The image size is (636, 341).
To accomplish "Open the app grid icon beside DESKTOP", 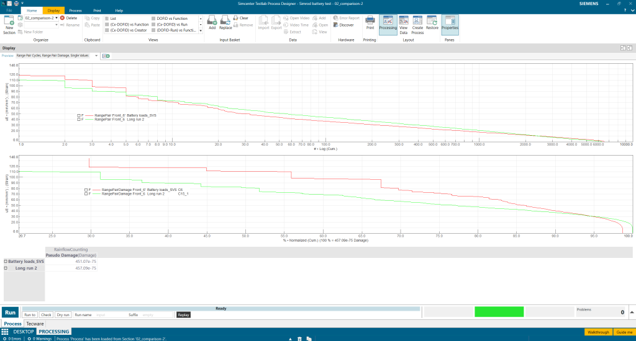I will (x=5, y=332).
